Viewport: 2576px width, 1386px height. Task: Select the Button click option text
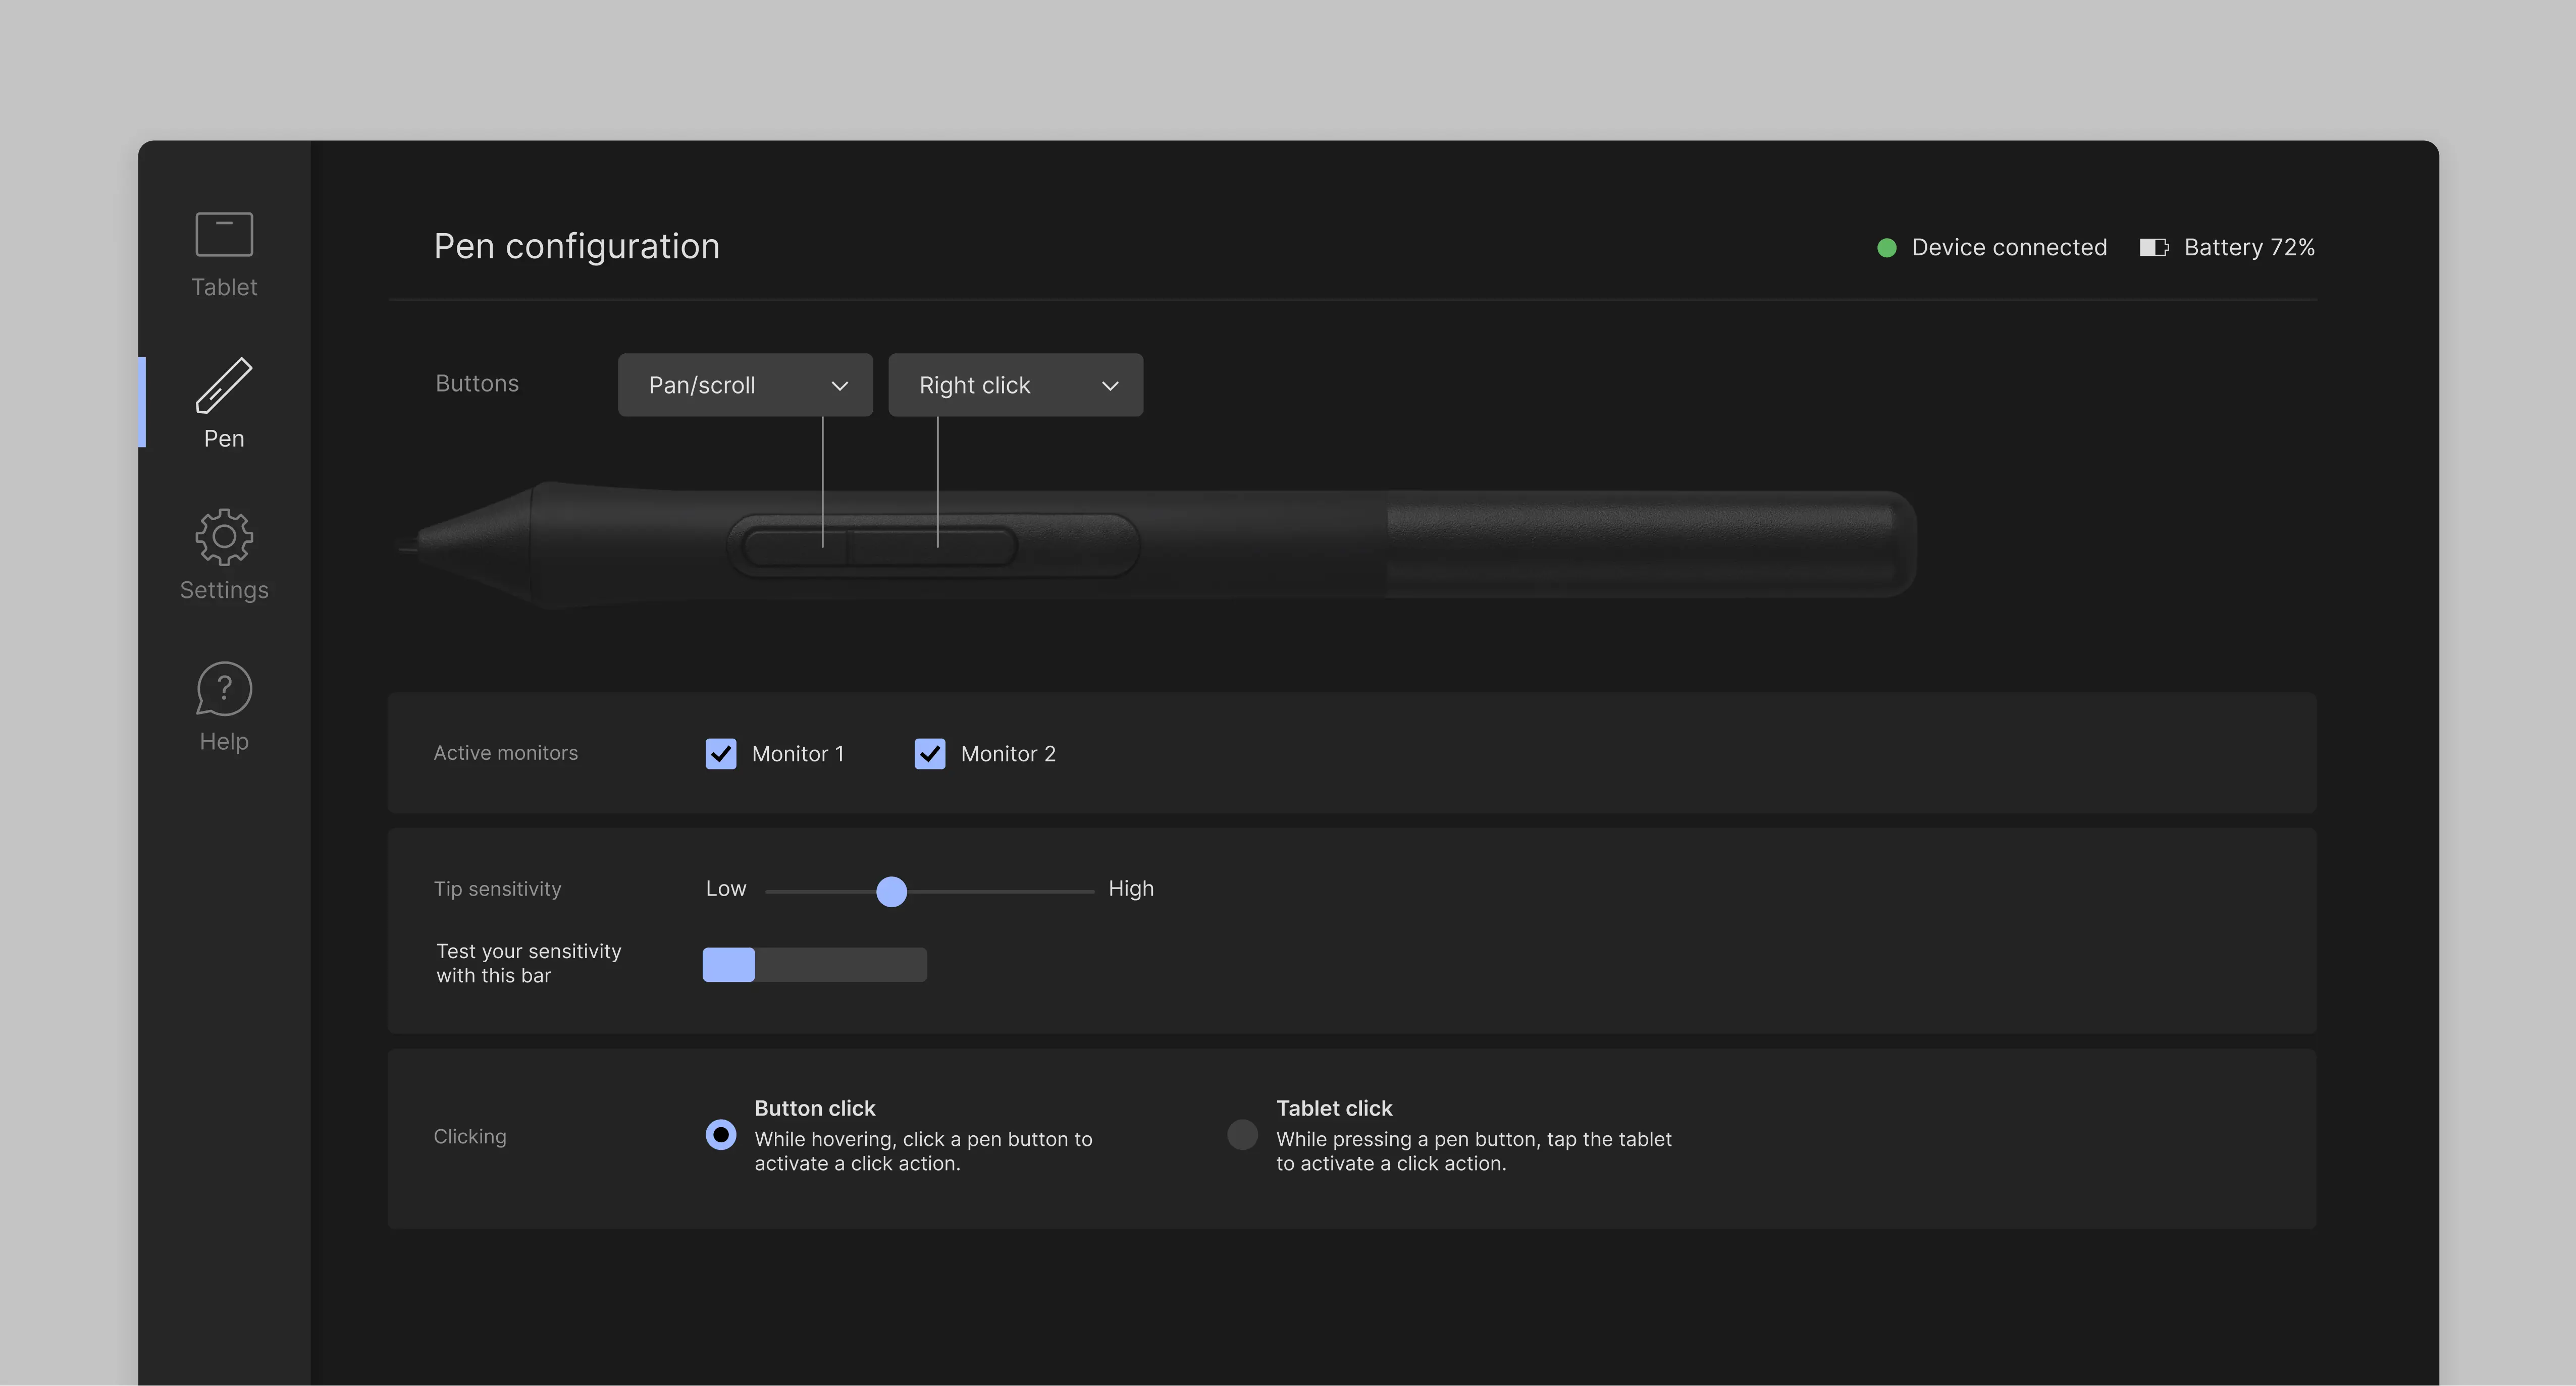coord(814,1107)
